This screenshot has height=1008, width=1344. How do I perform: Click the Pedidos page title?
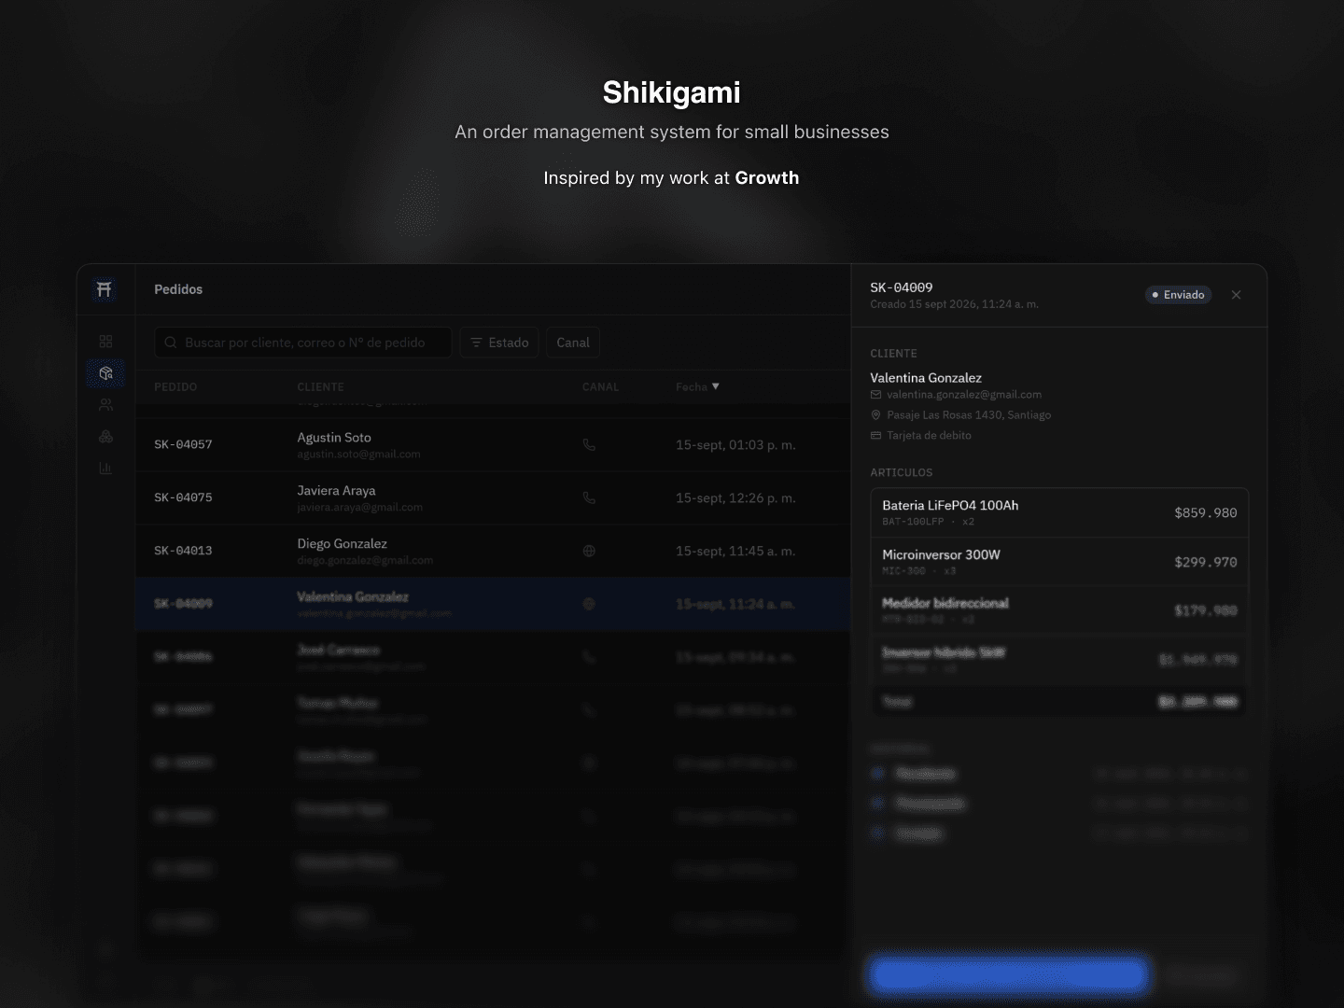pos(178,289)
